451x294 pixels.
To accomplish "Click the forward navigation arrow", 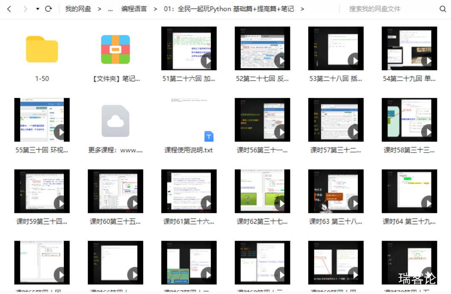I will pos(25,9).
